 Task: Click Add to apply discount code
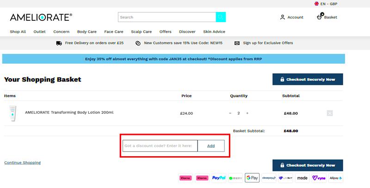click(x=211, y=146)
